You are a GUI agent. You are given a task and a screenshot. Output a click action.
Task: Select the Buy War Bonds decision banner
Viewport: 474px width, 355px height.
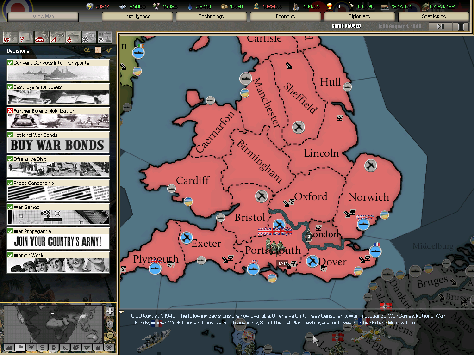pyautogui.click(x=58, y=146)
